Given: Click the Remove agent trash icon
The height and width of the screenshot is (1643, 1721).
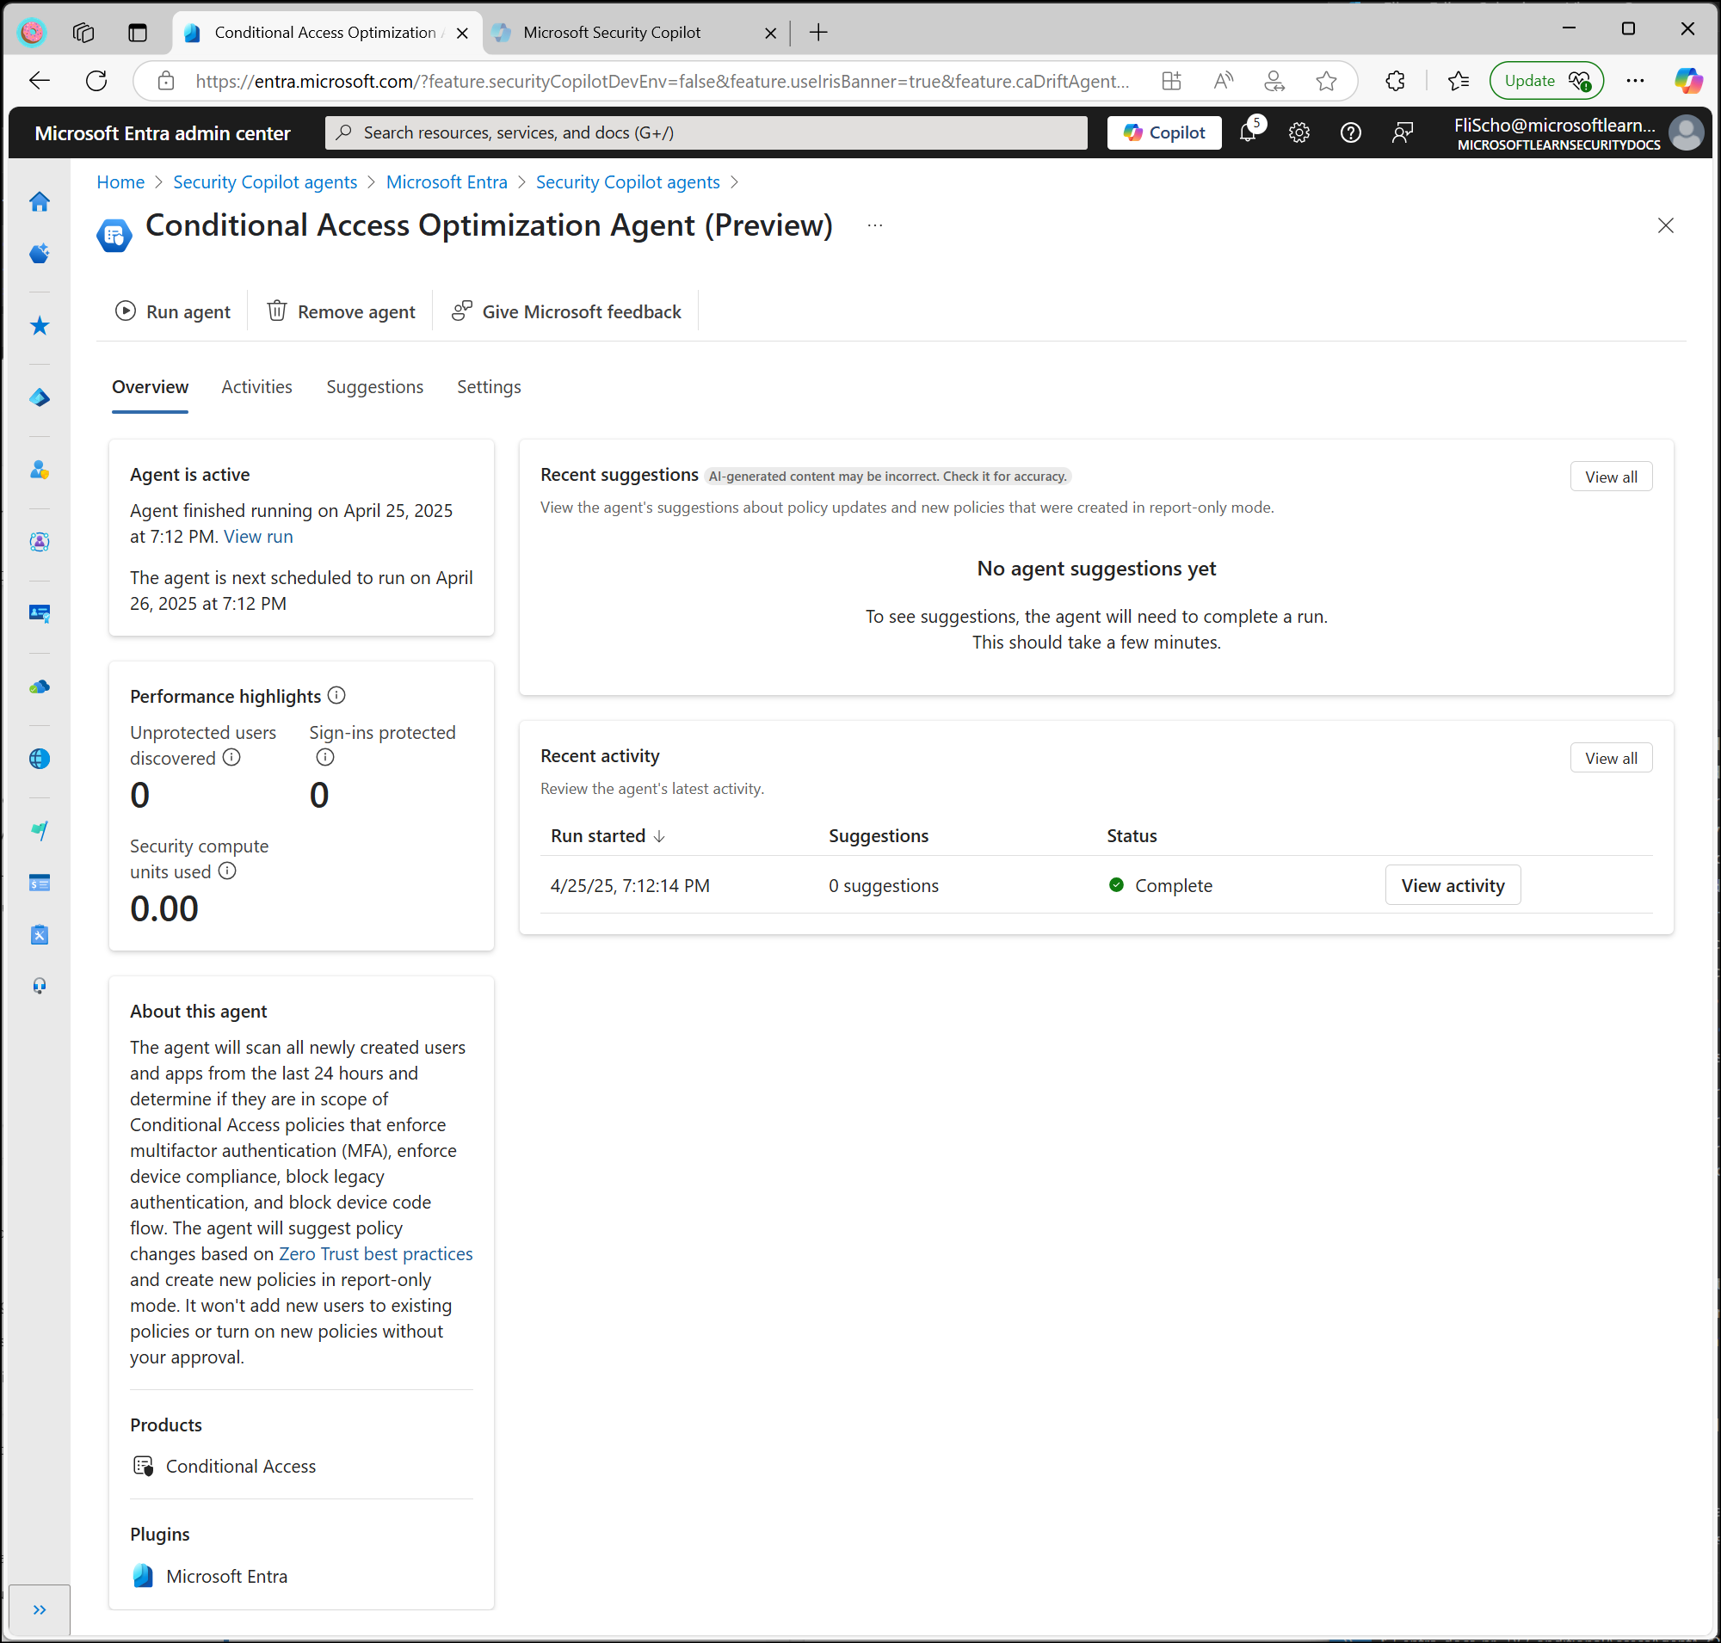Looking at the screenshot, I should tap(277, 311).
